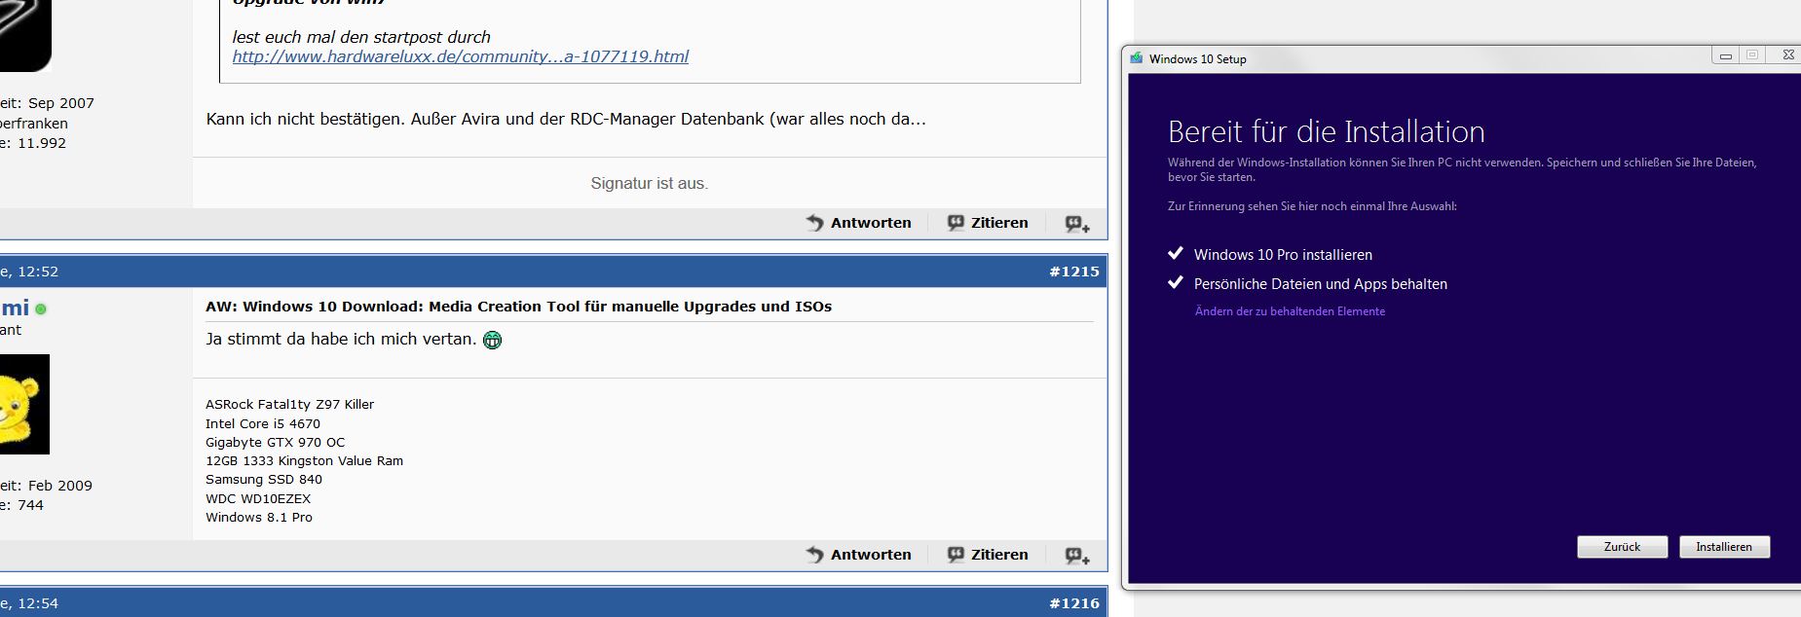Click Installieren in Windows 10 Setup
Viewport: 1801px width, 617px height.
pyautogui.click(x=1724, y=547)
